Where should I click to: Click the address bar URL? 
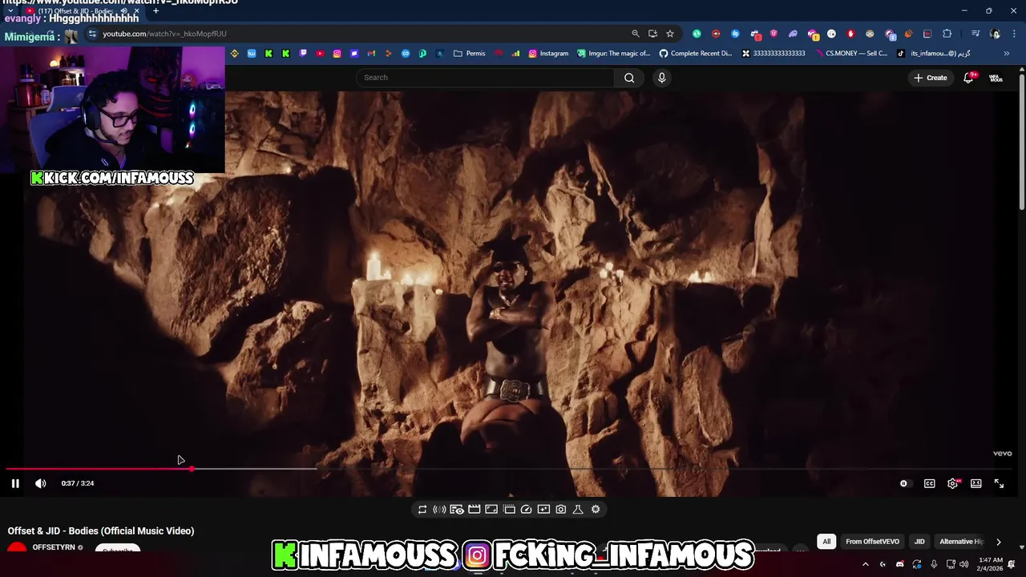(x=164, y=34)
